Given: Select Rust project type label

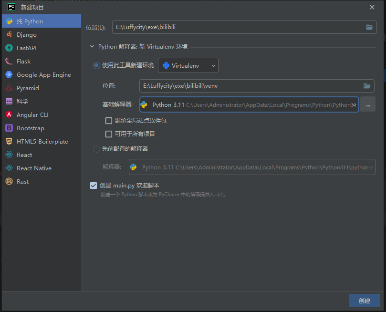Looking at the screenshot, I should point(22,181).
